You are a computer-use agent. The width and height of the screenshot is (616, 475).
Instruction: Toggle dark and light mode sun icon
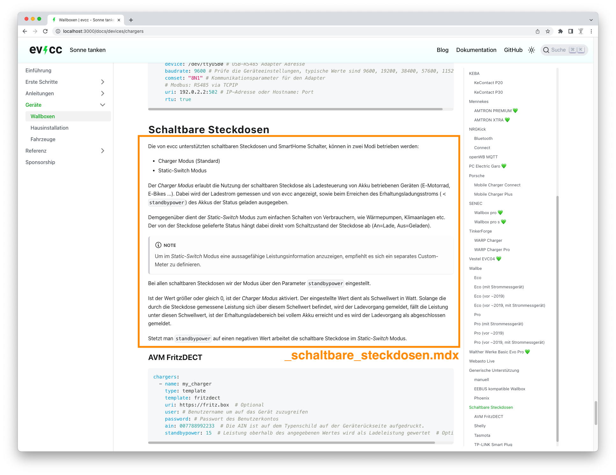point(532,50)
